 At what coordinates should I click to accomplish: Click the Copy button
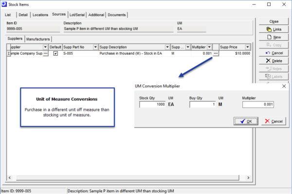pos(274,45)
